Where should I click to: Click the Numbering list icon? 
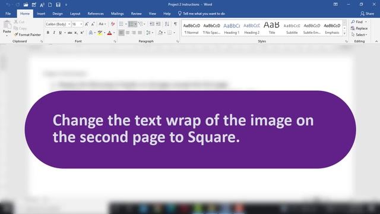(x=131, y=24)
